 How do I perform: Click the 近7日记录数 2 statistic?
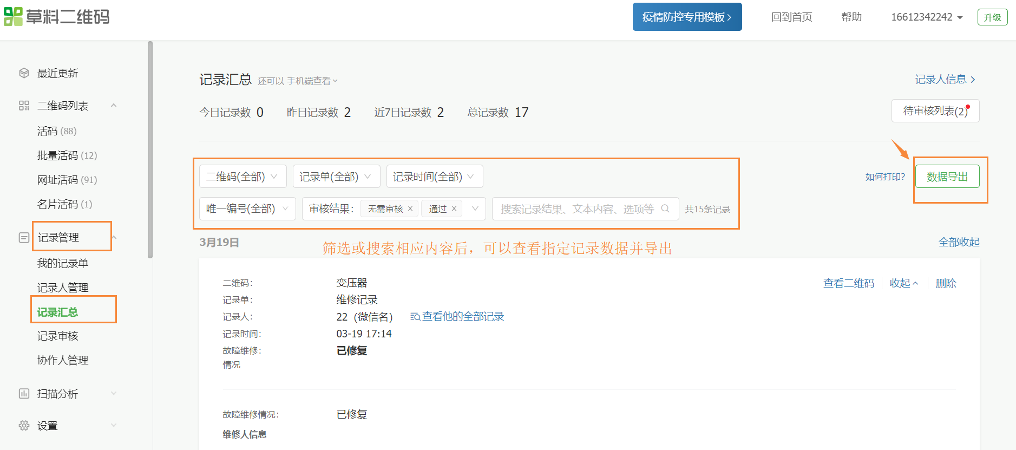click(x=409, y=112)
